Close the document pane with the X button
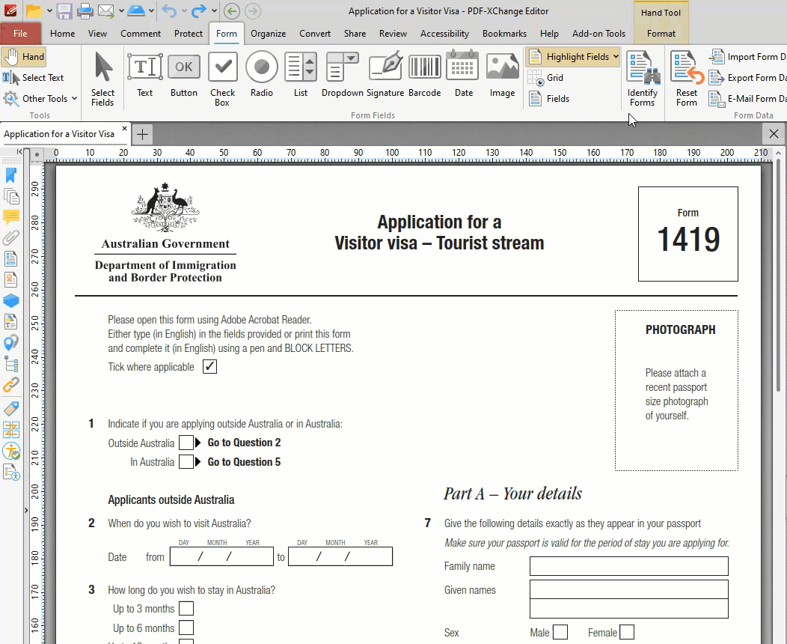Image resolution: width=787 pixels, height=644 pixels. click(774, 133)
